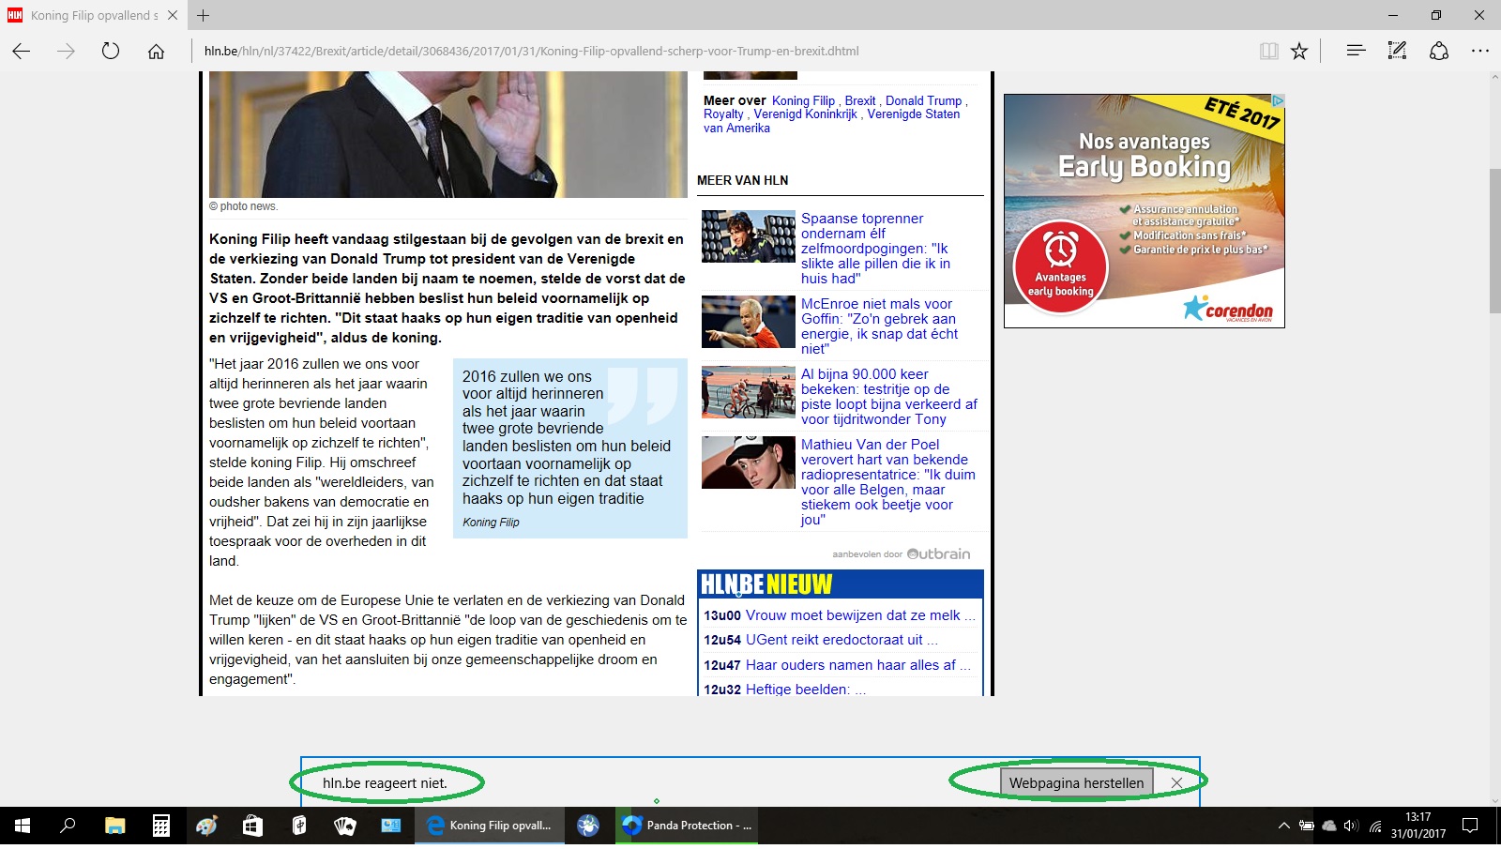Open the volume control in the tray

coord(1351,826)
